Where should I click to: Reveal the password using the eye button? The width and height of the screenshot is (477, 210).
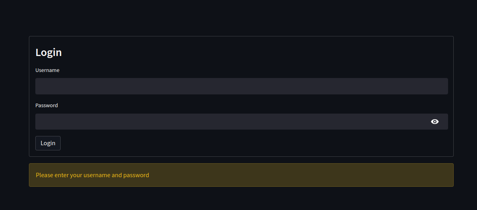434,122
